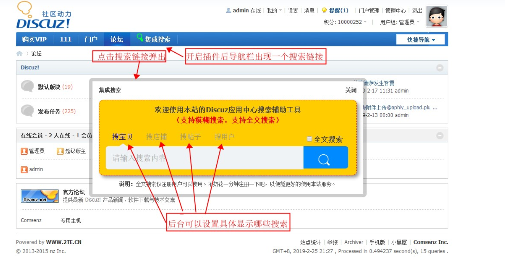The image size is (505, 271).
Task: Click the user icon beside admin in online list
Action: tap(24, 169)
